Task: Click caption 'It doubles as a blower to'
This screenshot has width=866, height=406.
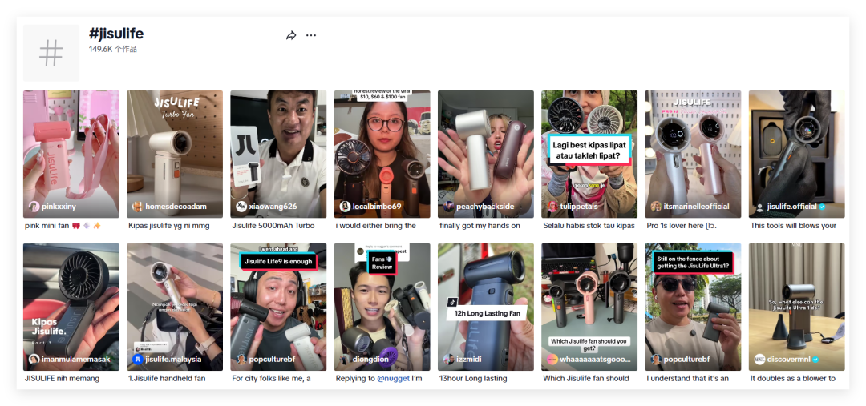Action: pyautogui.click(x=792, y=379)
